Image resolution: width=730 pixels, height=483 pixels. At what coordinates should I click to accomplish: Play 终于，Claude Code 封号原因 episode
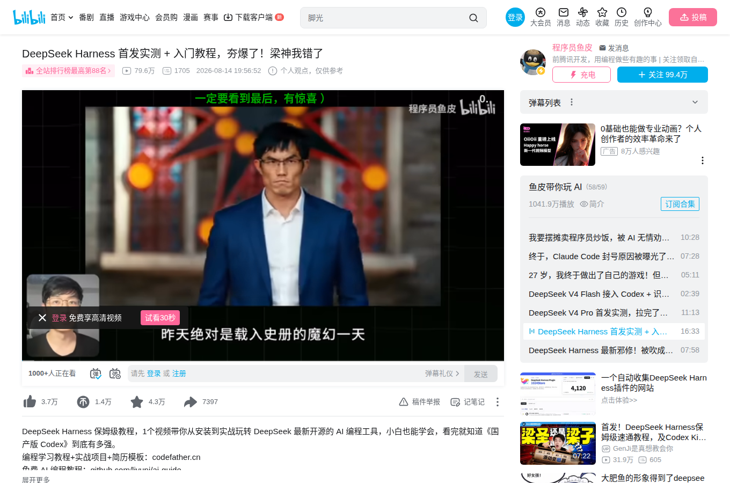[614, 256]
